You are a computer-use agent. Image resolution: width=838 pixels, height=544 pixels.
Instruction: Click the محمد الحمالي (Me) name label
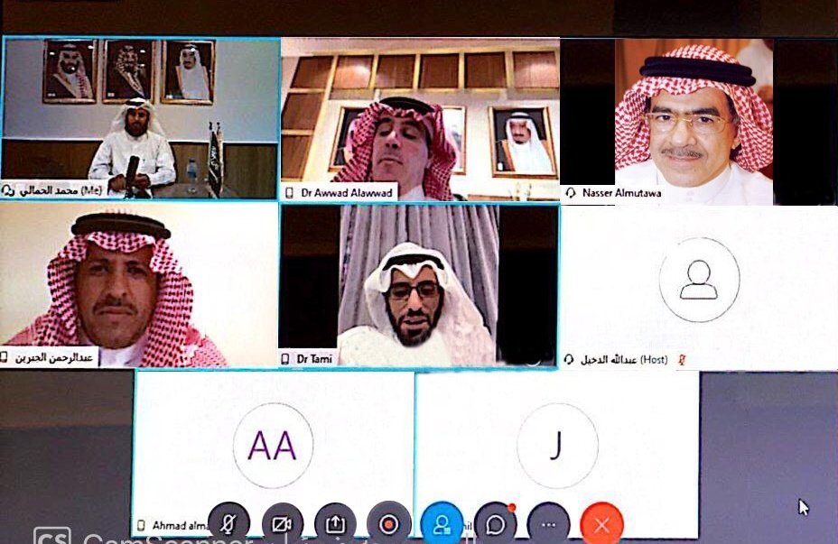click(x=61, y=190)
